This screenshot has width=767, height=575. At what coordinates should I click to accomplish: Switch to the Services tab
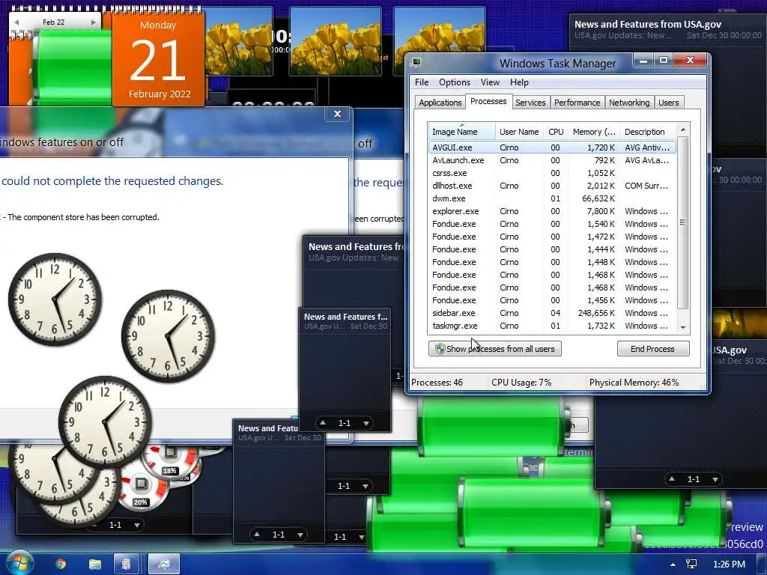coord(530,102)
